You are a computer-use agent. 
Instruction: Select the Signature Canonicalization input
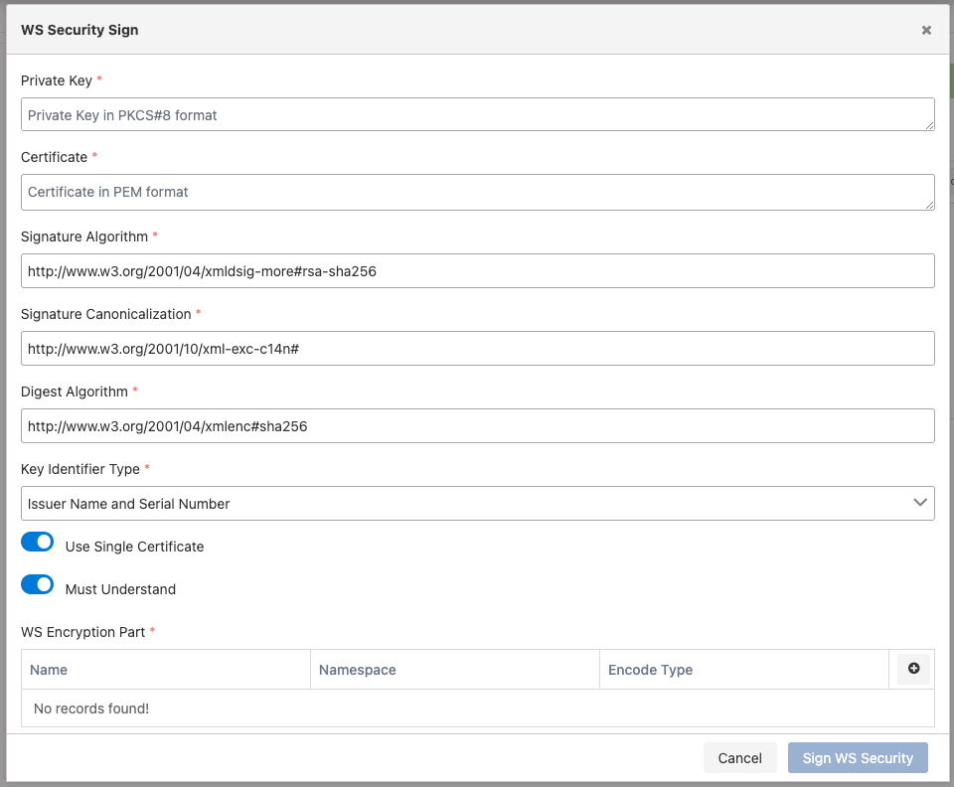[477, 348]
